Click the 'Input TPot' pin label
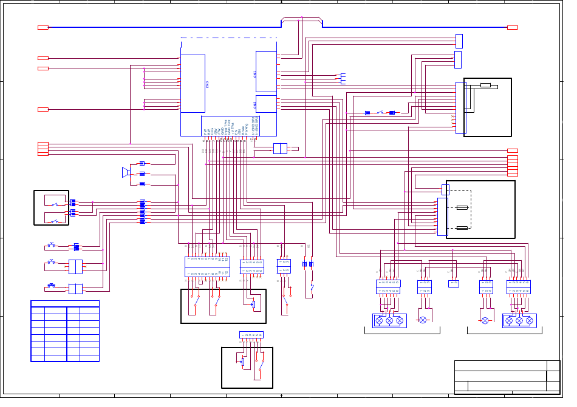The width and height of the screenshot is (577, 407). coord(225,127)
